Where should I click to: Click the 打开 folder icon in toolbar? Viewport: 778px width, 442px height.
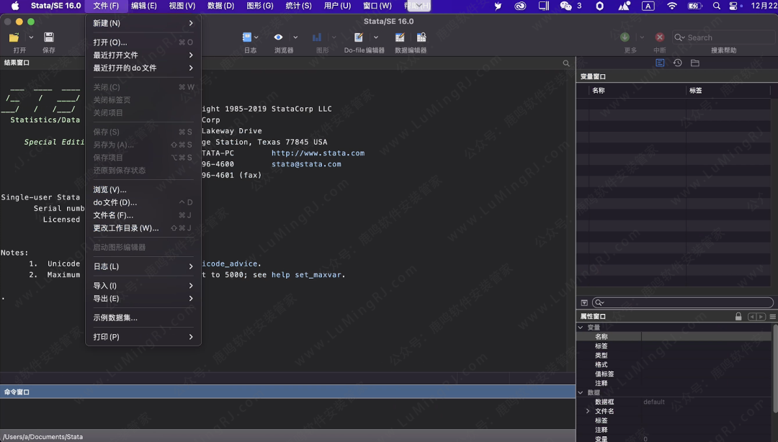click(14, 37)
